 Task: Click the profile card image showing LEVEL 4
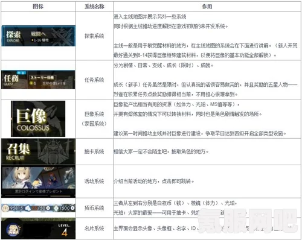[x=38, y=229]
